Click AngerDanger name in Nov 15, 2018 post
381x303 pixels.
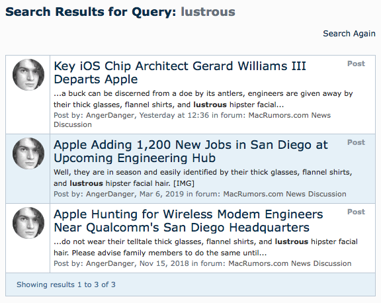110,263
